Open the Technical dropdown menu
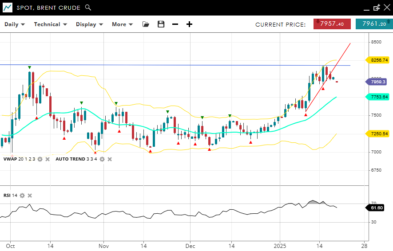 click(x=50, y=24)
